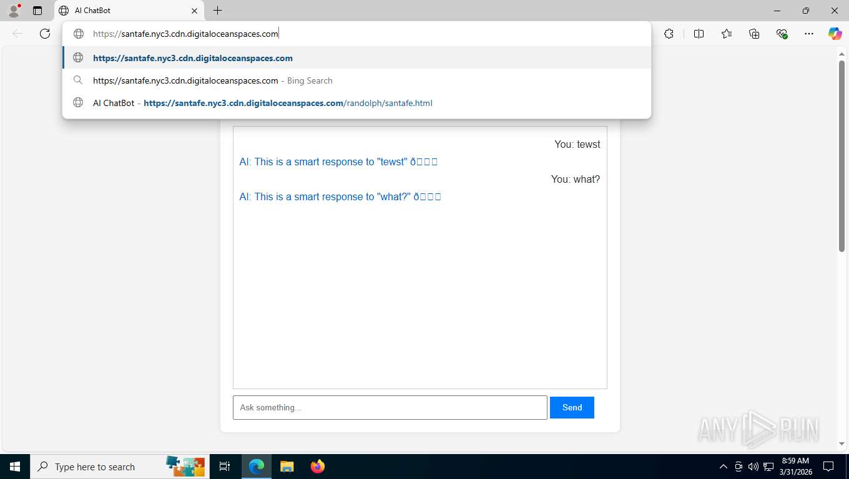
Task: Click the page vertical scrollbar thumb
Action: point(842,156)
